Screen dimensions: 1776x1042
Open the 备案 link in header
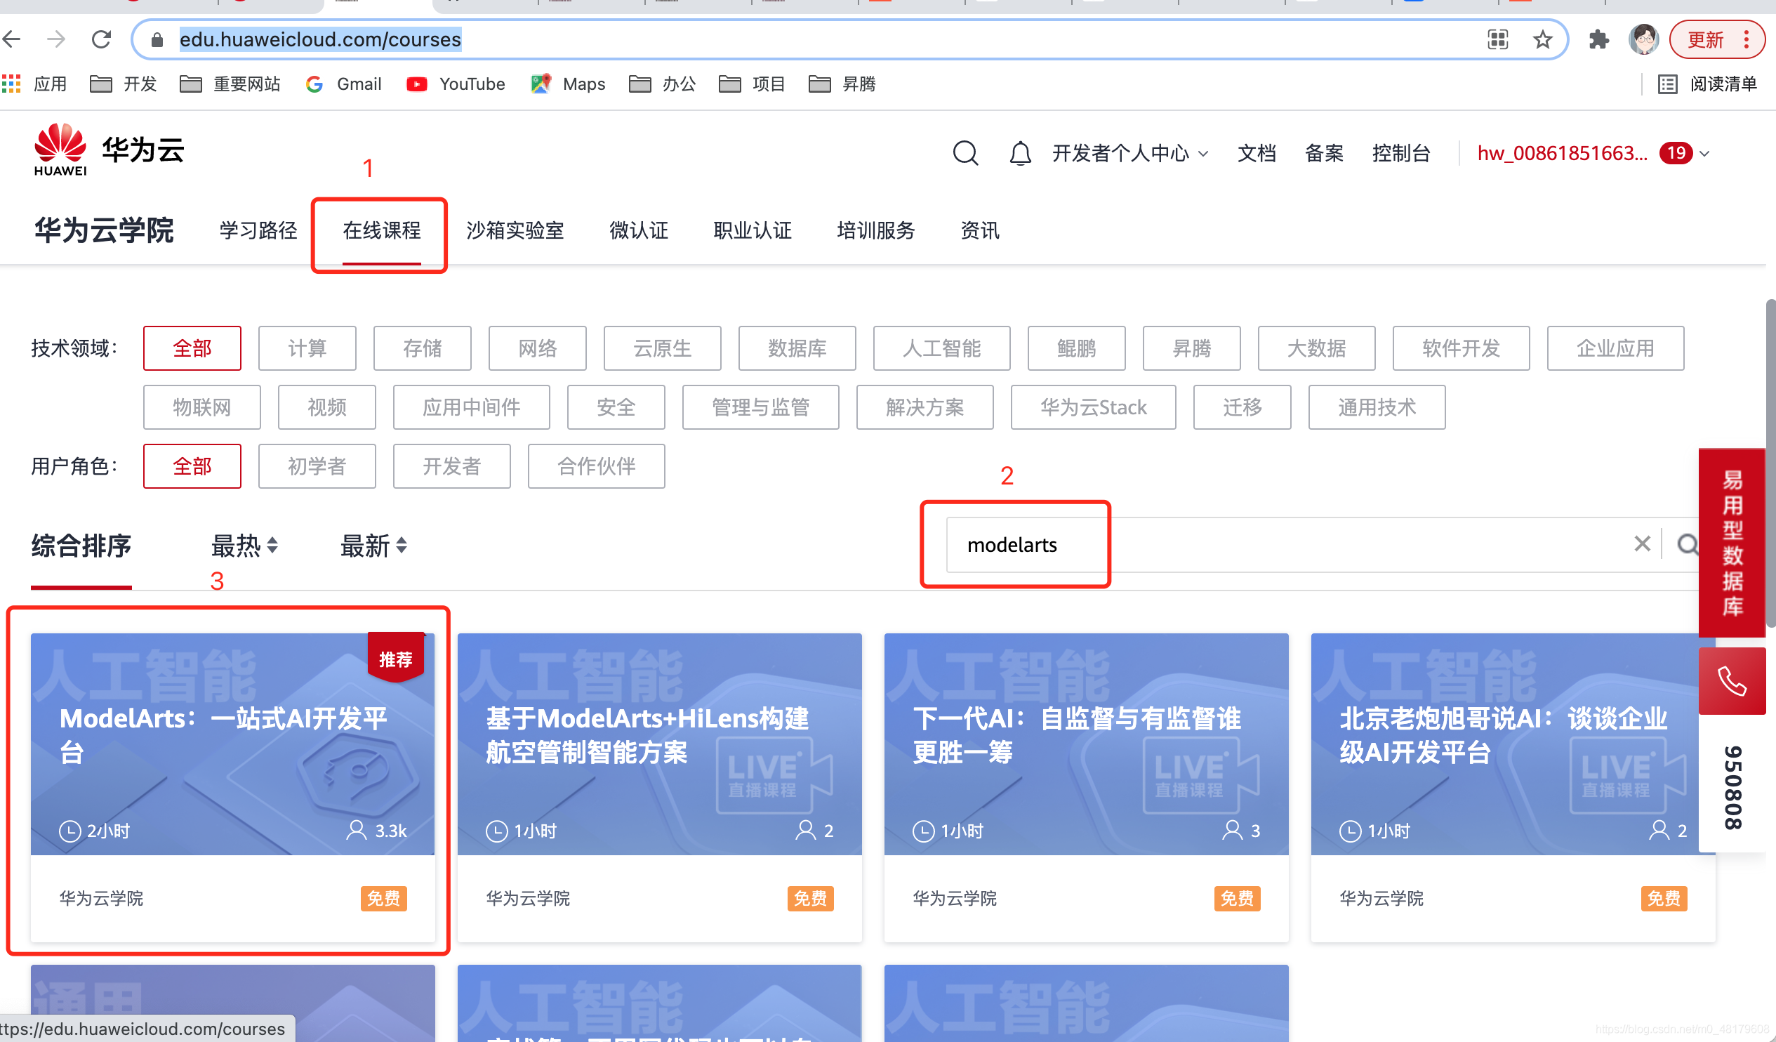tap(1324, 153)
